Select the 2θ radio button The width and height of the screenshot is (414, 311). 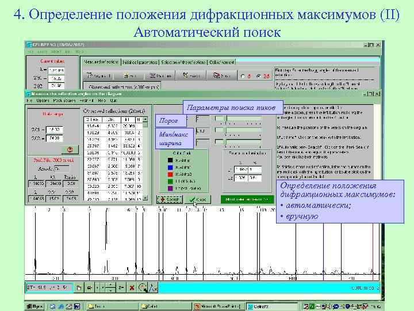click(x=259, y=76)
